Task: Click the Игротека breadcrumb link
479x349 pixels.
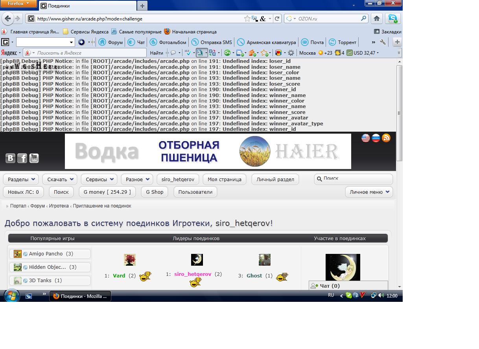Action: coord(59,206)
